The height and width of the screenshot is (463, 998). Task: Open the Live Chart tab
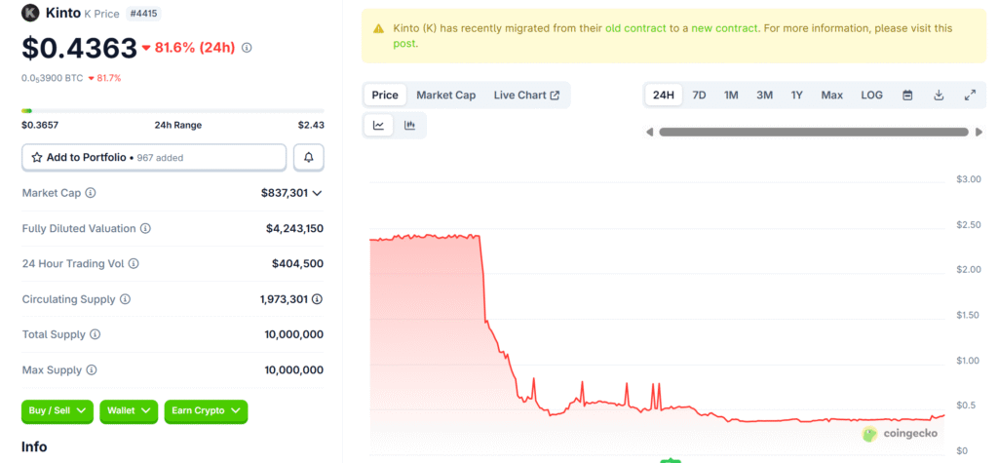[526, 95]
